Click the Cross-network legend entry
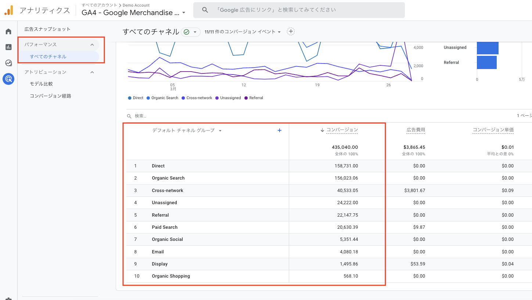532x300 pixels. (197, 98)
